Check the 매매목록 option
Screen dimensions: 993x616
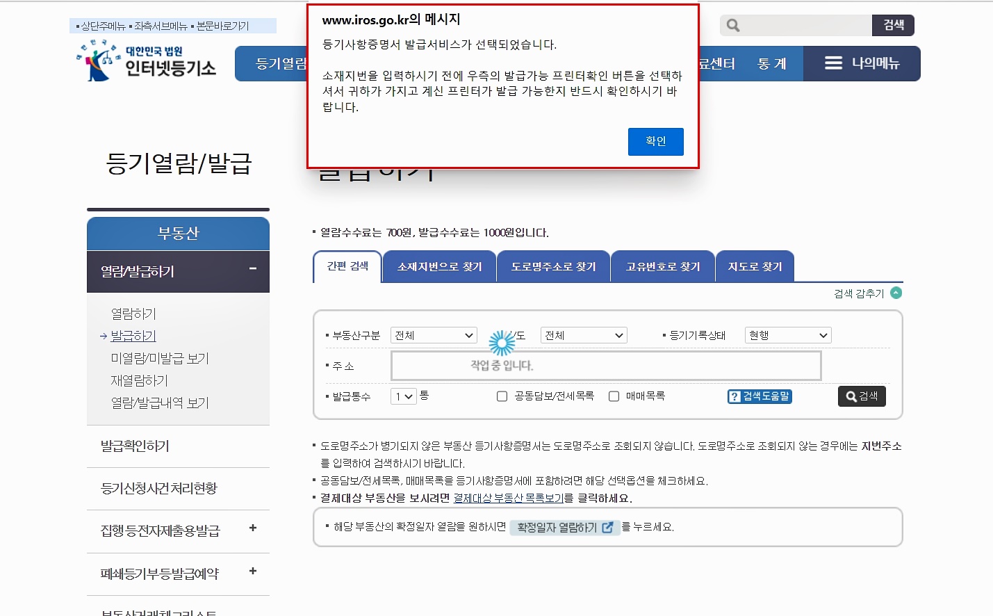(x=614, y=396)
